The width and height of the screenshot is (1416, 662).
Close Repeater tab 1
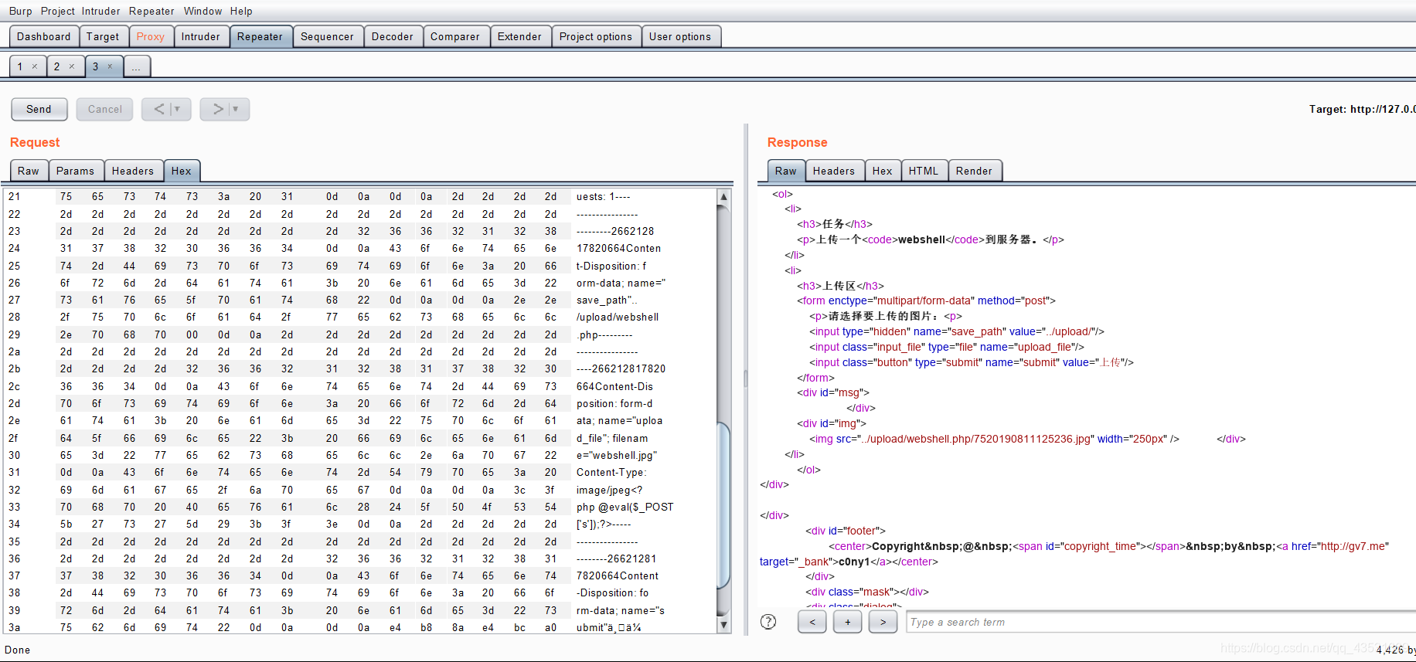point(35,66)
